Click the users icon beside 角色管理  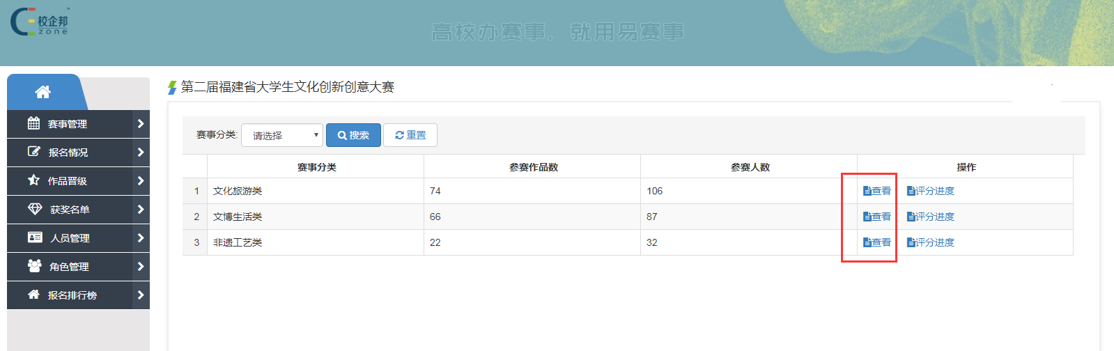point(34,266)
